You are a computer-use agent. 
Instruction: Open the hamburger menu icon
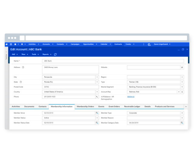coord(11,44)
